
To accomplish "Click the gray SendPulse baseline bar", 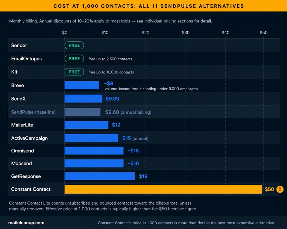I will (83, 112).
